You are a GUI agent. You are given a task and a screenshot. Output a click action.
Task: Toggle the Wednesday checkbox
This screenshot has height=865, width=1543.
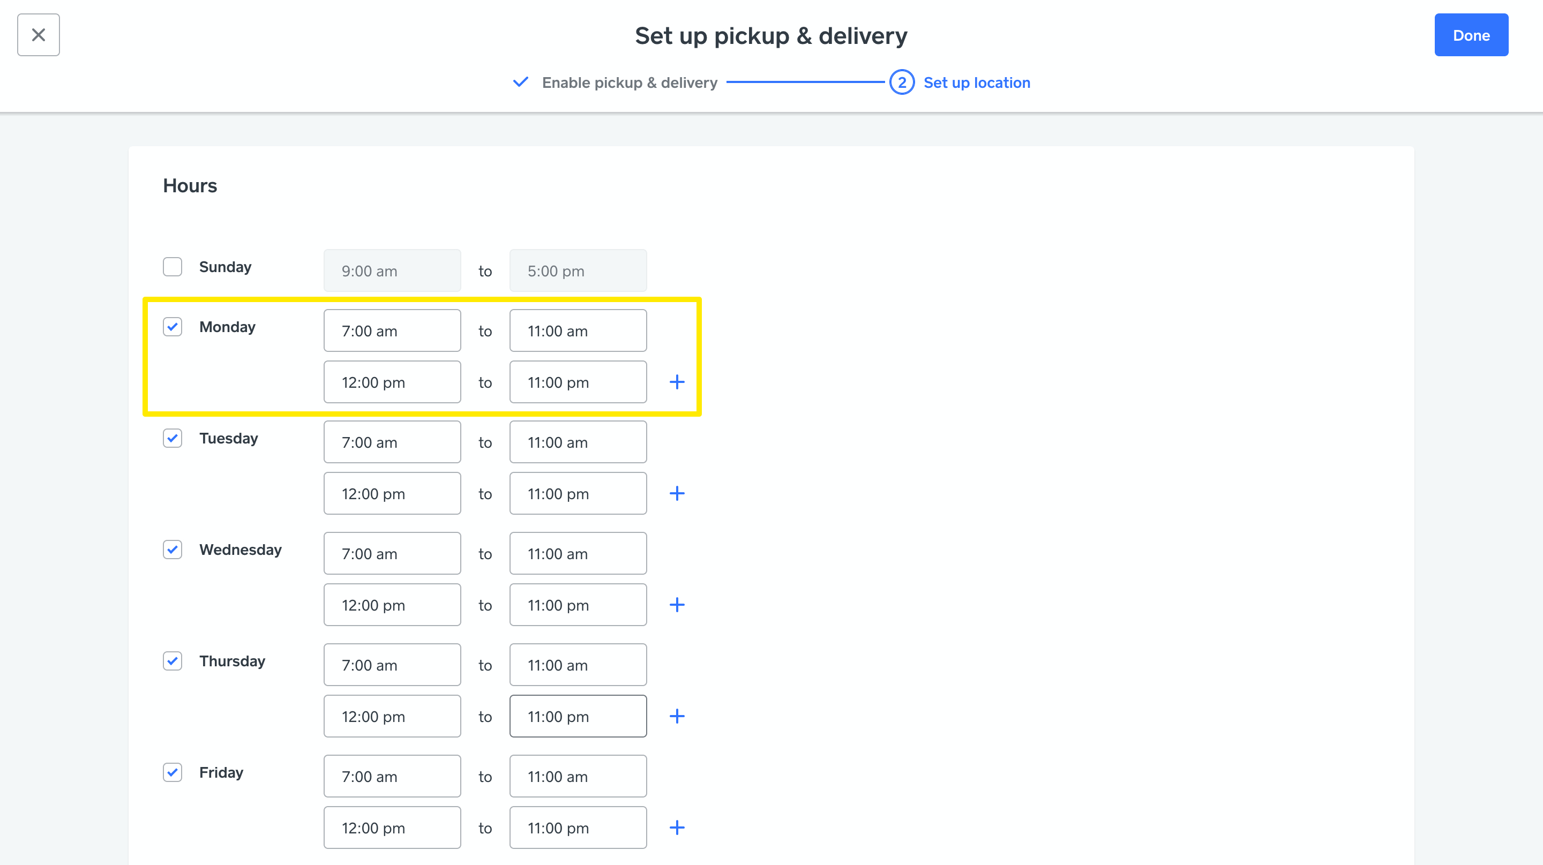pos(173,550)
